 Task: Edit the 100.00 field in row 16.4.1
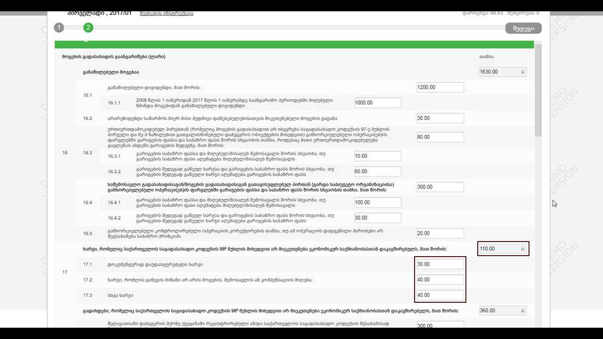tap(378, 202)
